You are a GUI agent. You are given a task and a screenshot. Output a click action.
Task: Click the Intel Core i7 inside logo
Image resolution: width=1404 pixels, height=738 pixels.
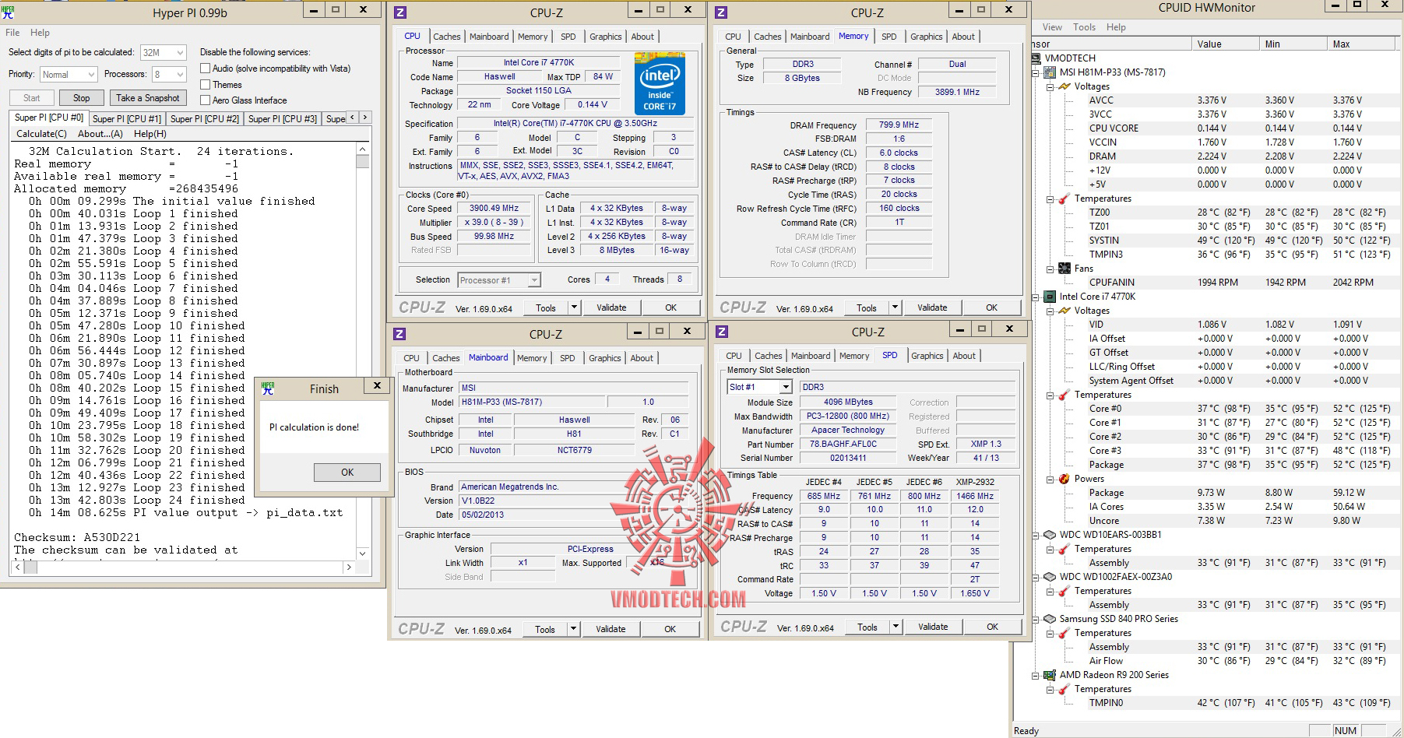pyautogui.click(x=660, y=83)
